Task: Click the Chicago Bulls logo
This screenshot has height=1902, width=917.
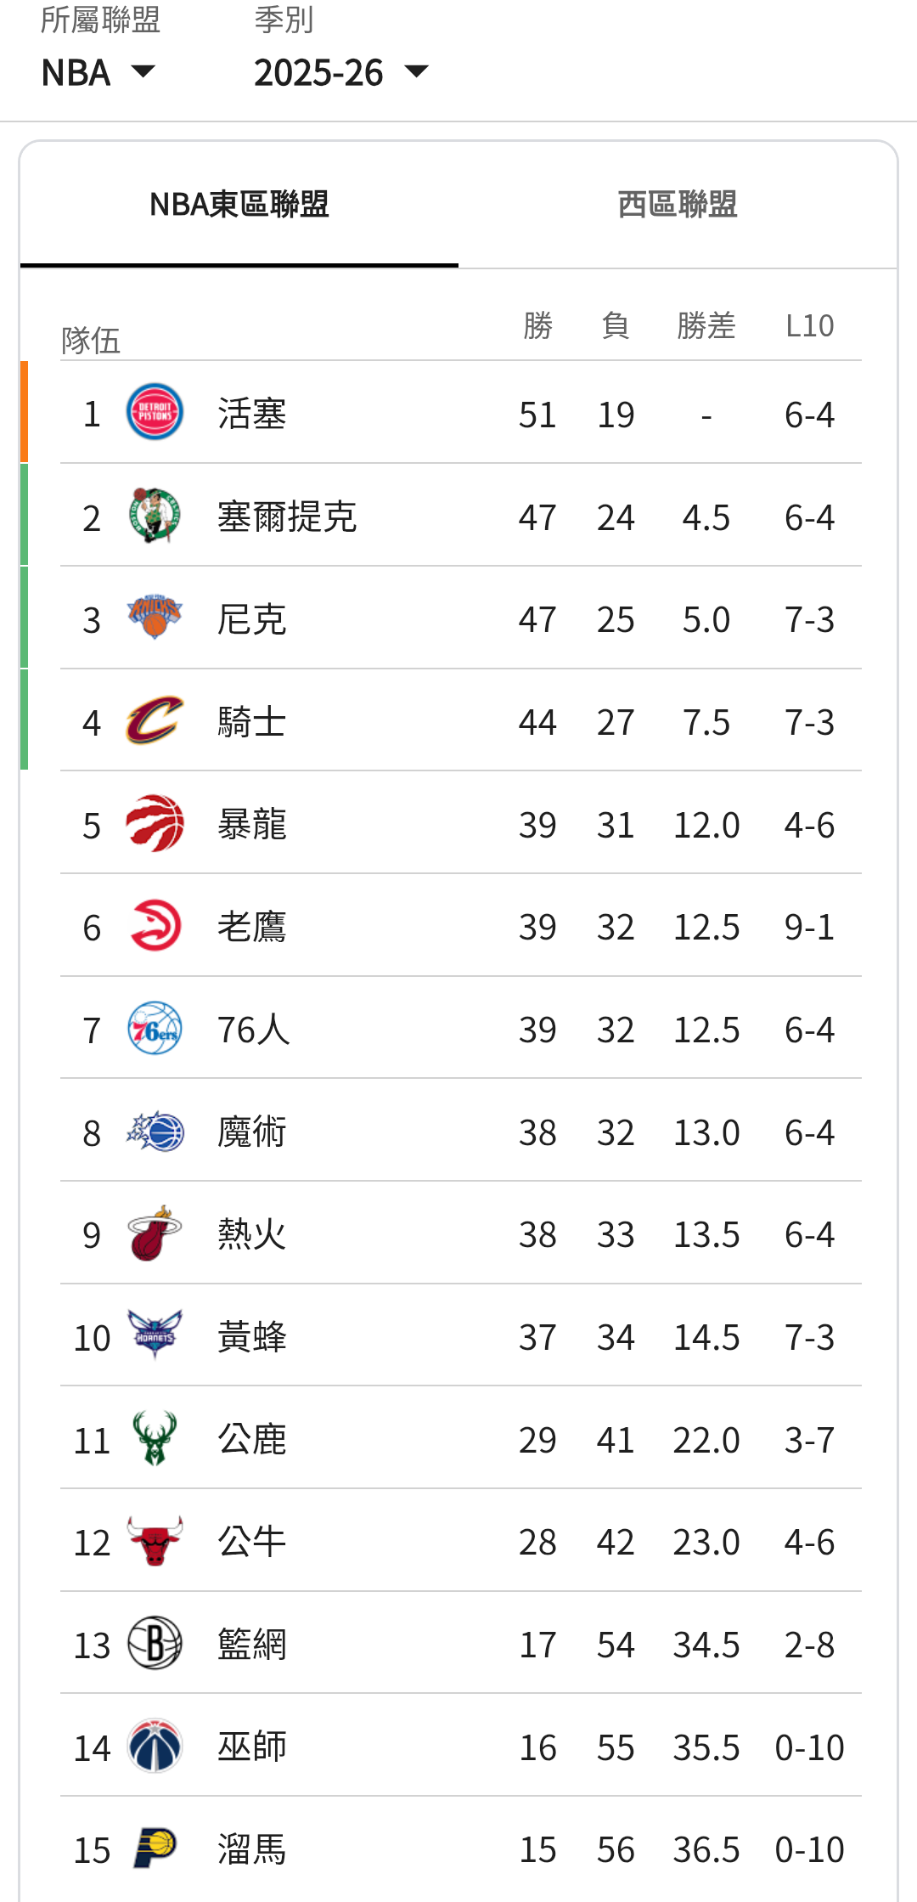Action: pos(155,1541)
